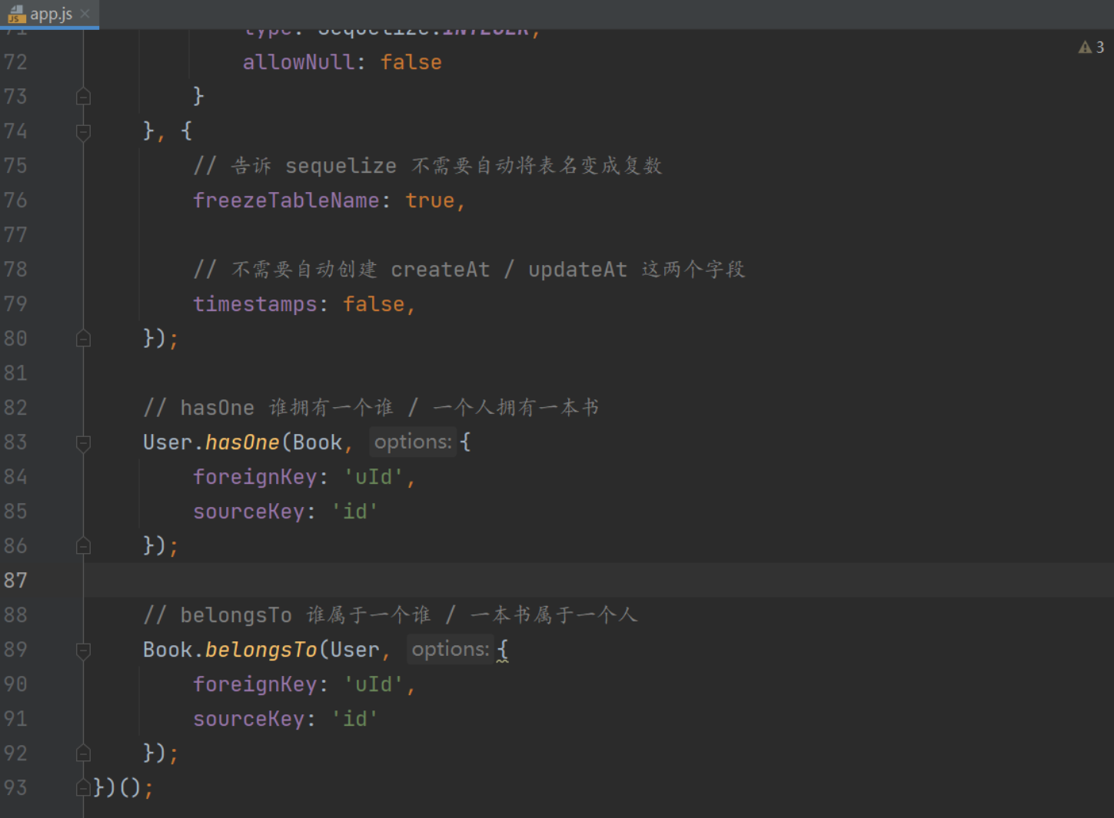This screenshot has height=818, width=1114.
Task: Toggle fold end marker at line 86
Action: (x=84, y=546)
